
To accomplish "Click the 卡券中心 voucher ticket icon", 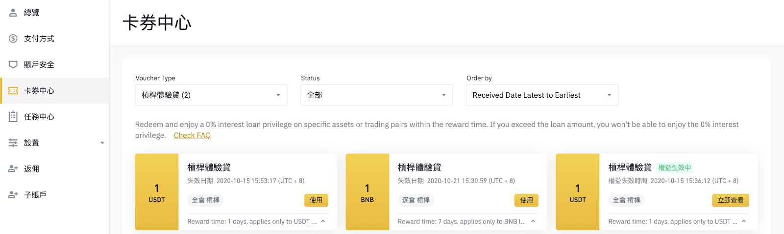I will (x=13, y=91).
